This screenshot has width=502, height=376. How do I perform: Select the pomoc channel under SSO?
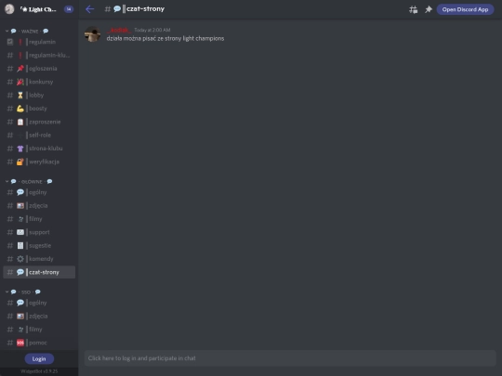coord(39,343)
